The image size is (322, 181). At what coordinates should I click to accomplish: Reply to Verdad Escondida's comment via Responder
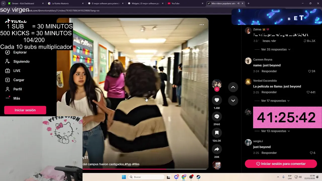point(269,92)
